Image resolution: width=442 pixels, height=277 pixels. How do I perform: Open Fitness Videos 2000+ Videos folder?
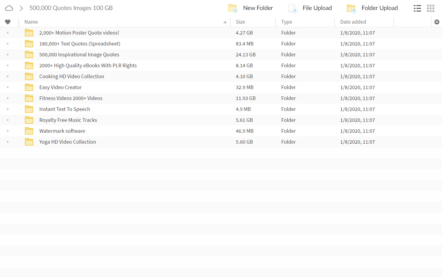pos(71,98)
